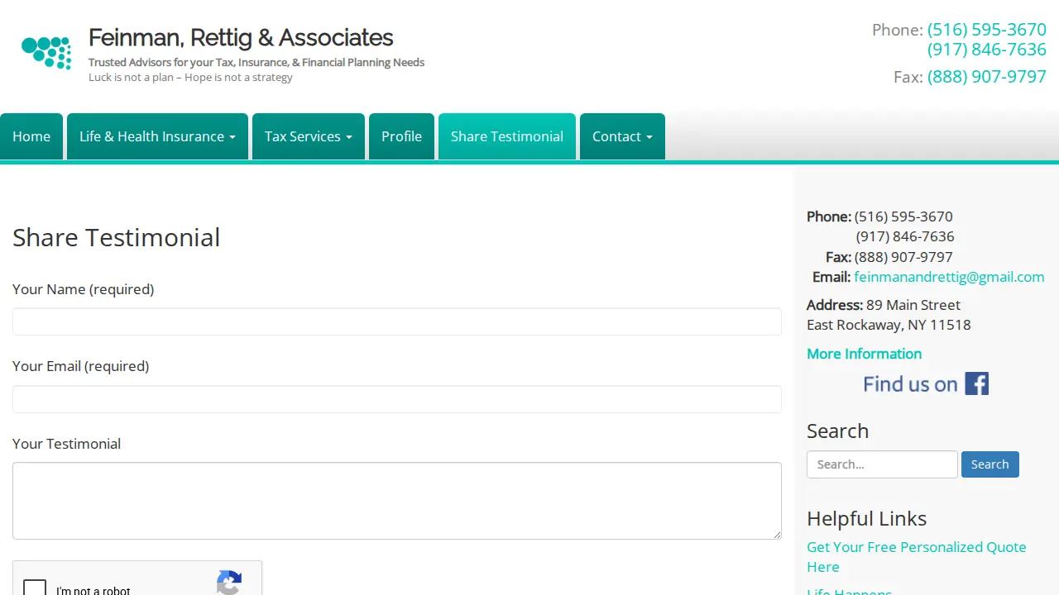The height and width of the screenshot is (595, 1059).
Task: Click the teal dotted company logo
Action: pos(46,53)
